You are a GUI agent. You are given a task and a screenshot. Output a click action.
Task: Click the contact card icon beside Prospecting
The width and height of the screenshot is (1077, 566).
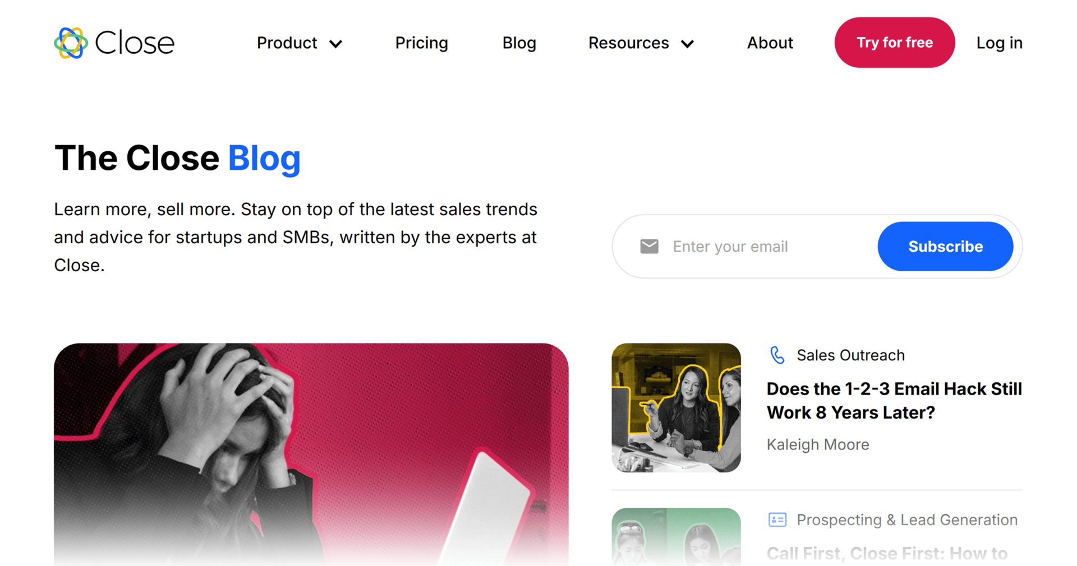(x=777, y=520)
